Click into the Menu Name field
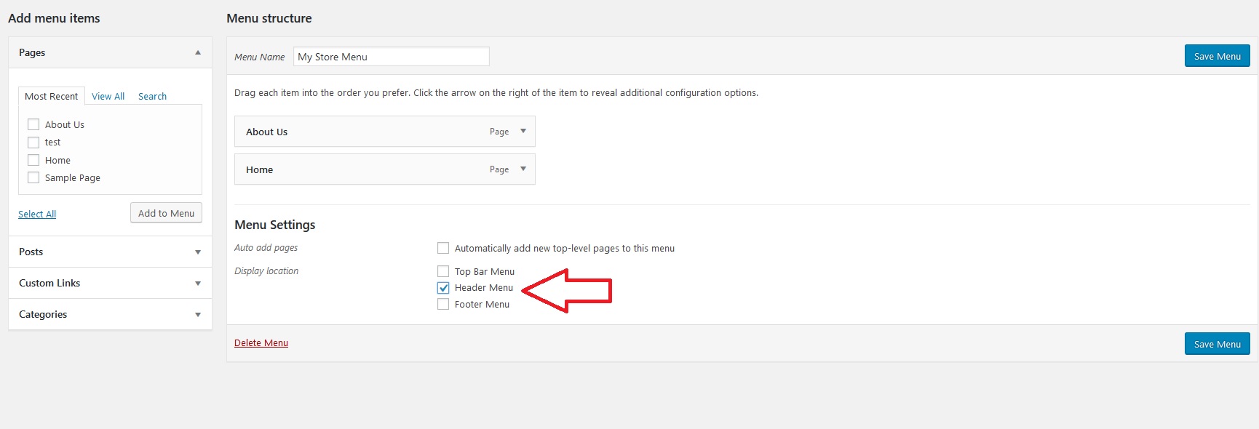The height and width of the screenshot is (429, 1259). tap(392, 57)
